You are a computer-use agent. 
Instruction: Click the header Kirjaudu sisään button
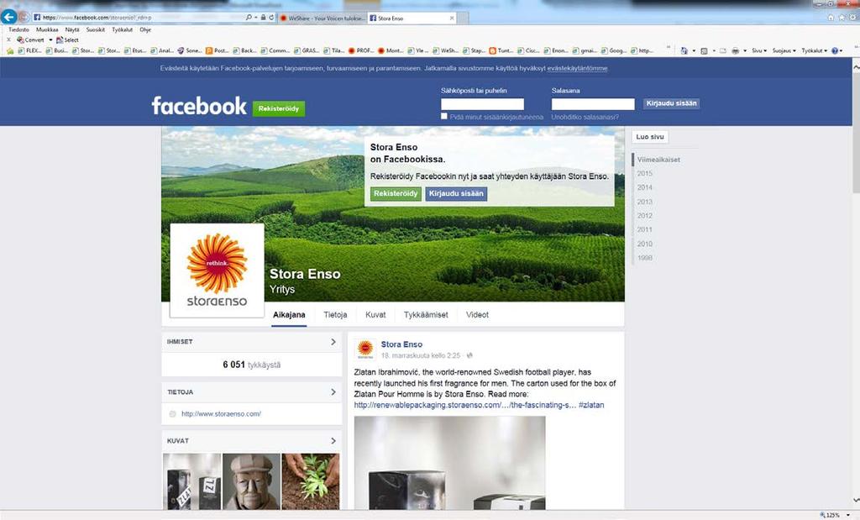(671, 103)
